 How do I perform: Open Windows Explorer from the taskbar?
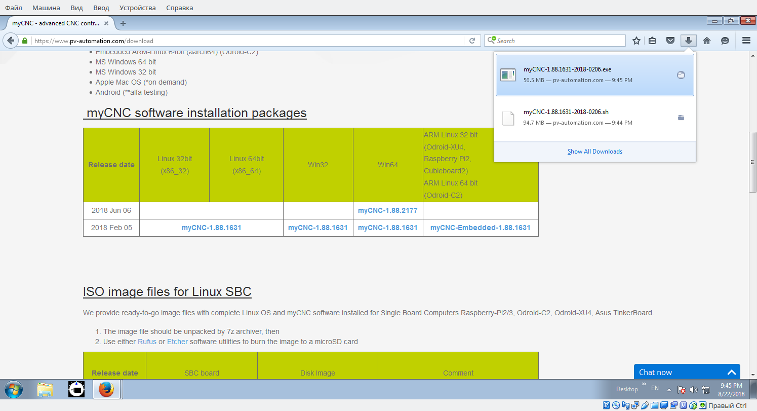click(x=45, y=389)
